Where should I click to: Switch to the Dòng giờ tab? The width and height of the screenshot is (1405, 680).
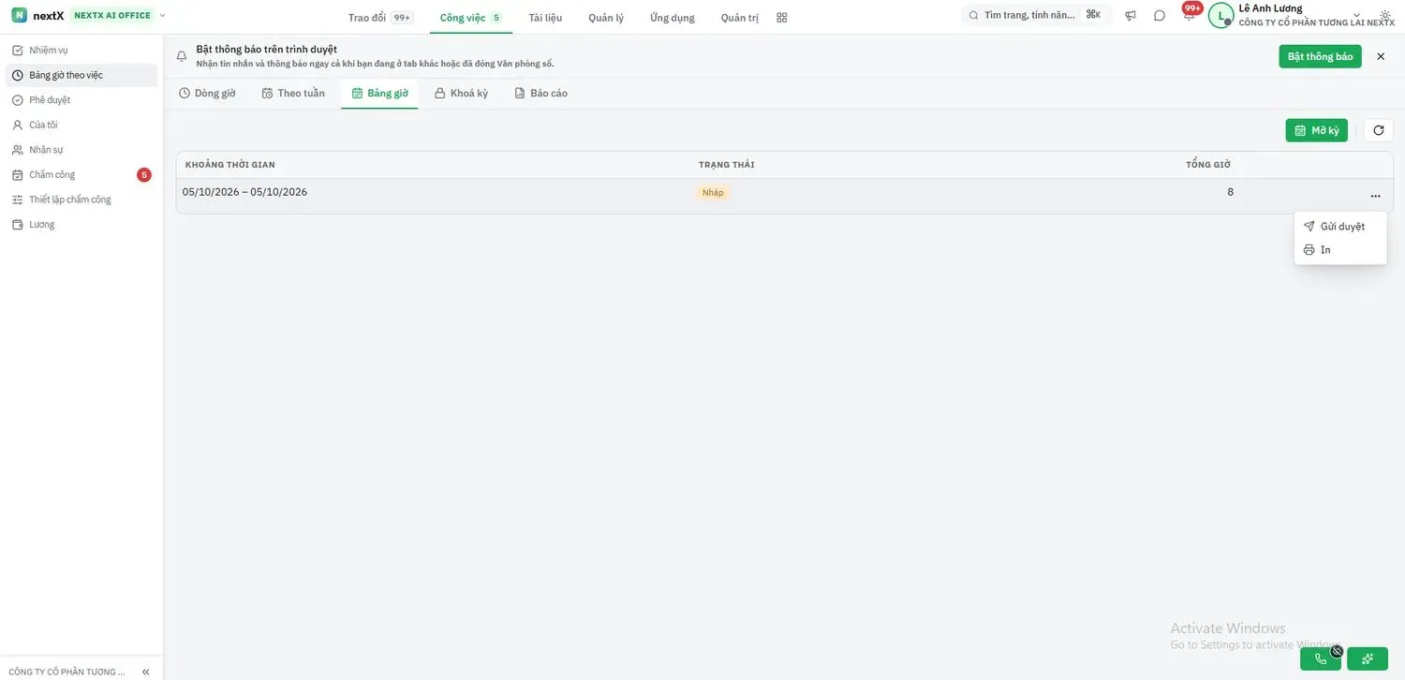point(207,94)
